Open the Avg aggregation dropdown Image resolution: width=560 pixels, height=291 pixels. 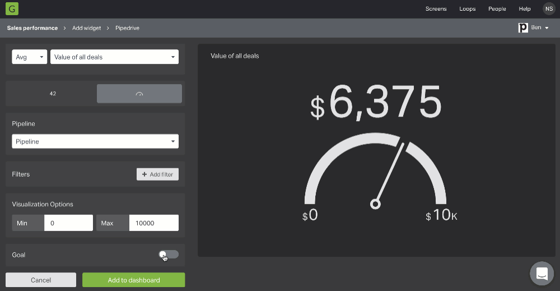click(x=29, y=57)
